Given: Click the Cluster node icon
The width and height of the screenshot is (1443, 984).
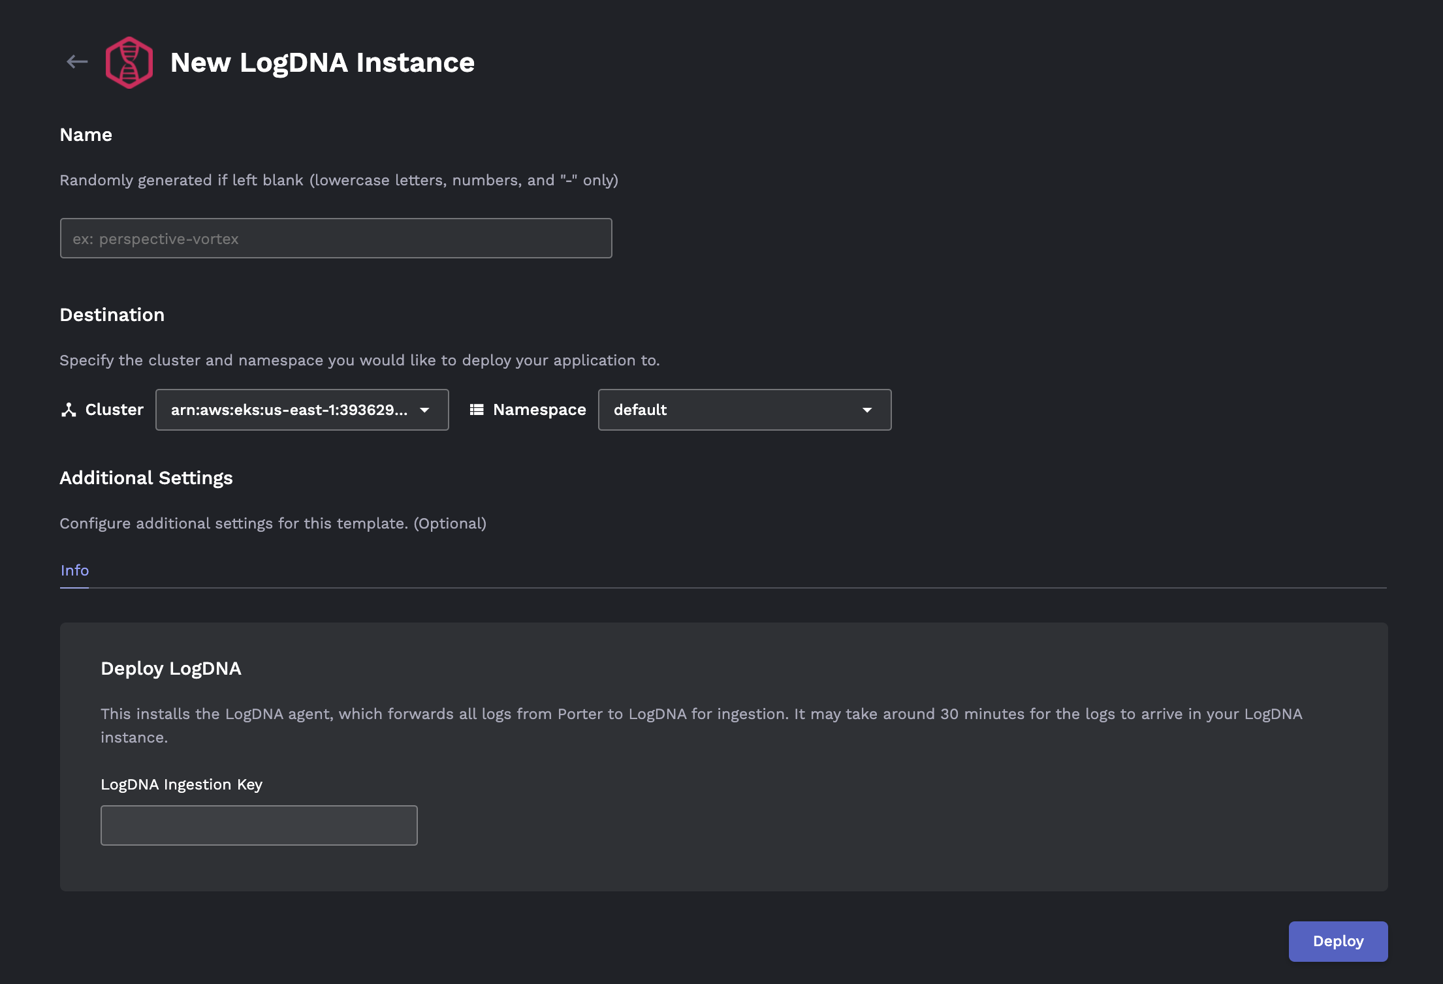Looking at the screenshot, I should (69, 410).
